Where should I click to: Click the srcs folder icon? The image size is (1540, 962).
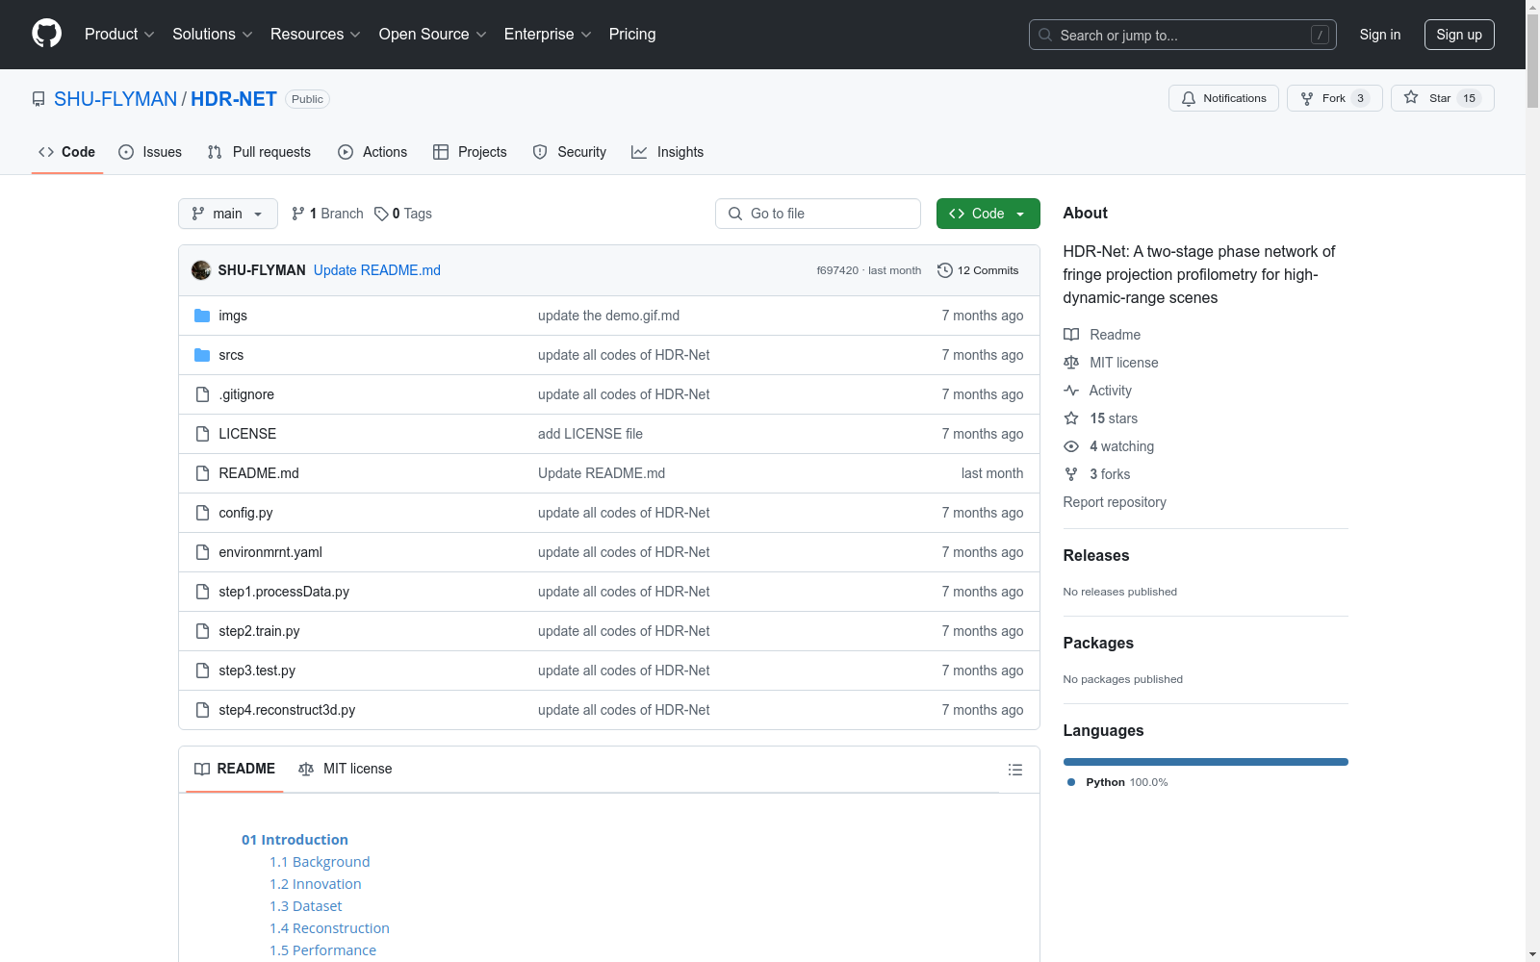pos(202,355)
